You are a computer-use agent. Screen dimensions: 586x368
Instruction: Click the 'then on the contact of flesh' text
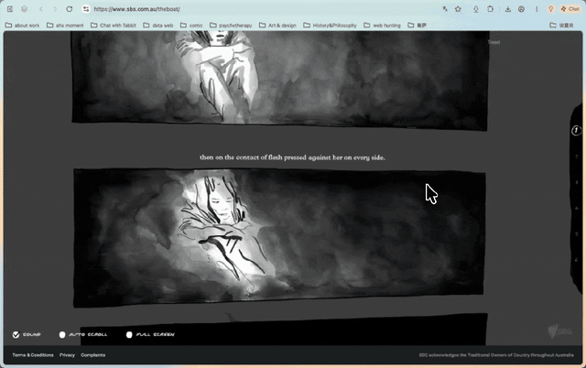coord(292,157)
